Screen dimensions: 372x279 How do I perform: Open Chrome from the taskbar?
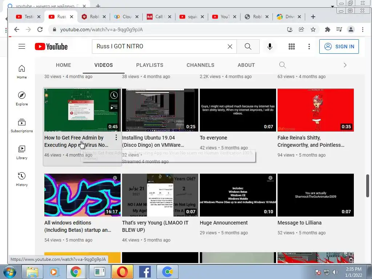(x=76, y=272)
